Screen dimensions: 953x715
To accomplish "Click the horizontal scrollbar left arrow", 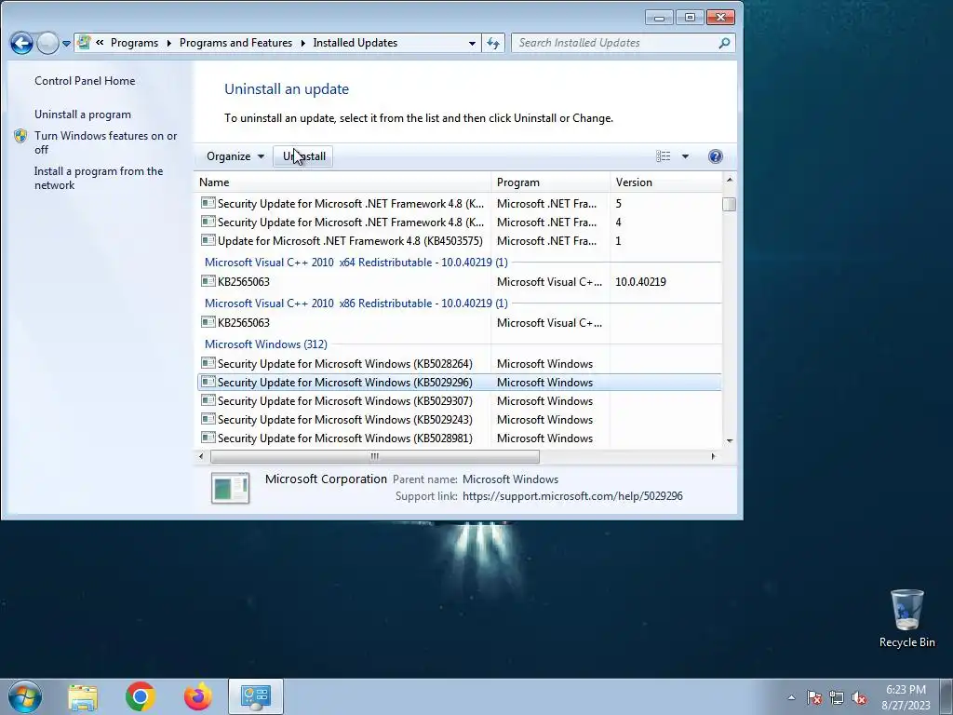I will [x=201, y=456].
